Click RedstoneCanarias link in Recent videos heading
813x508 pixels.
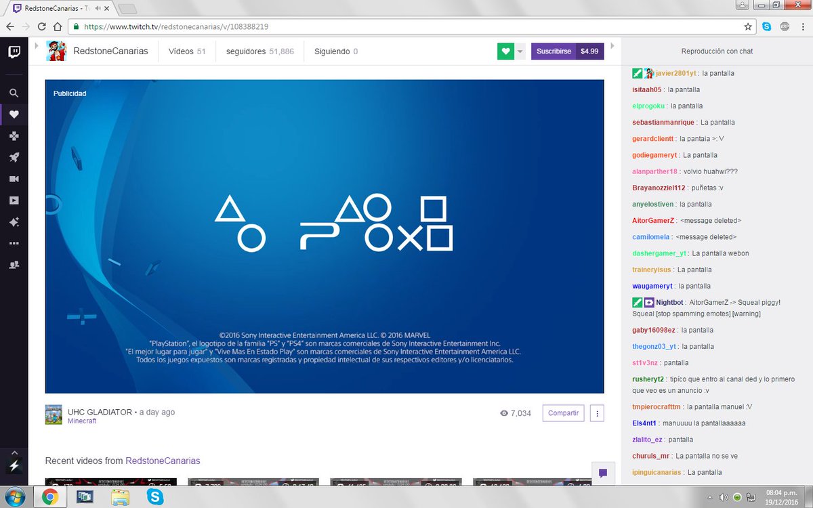(163, 461)
